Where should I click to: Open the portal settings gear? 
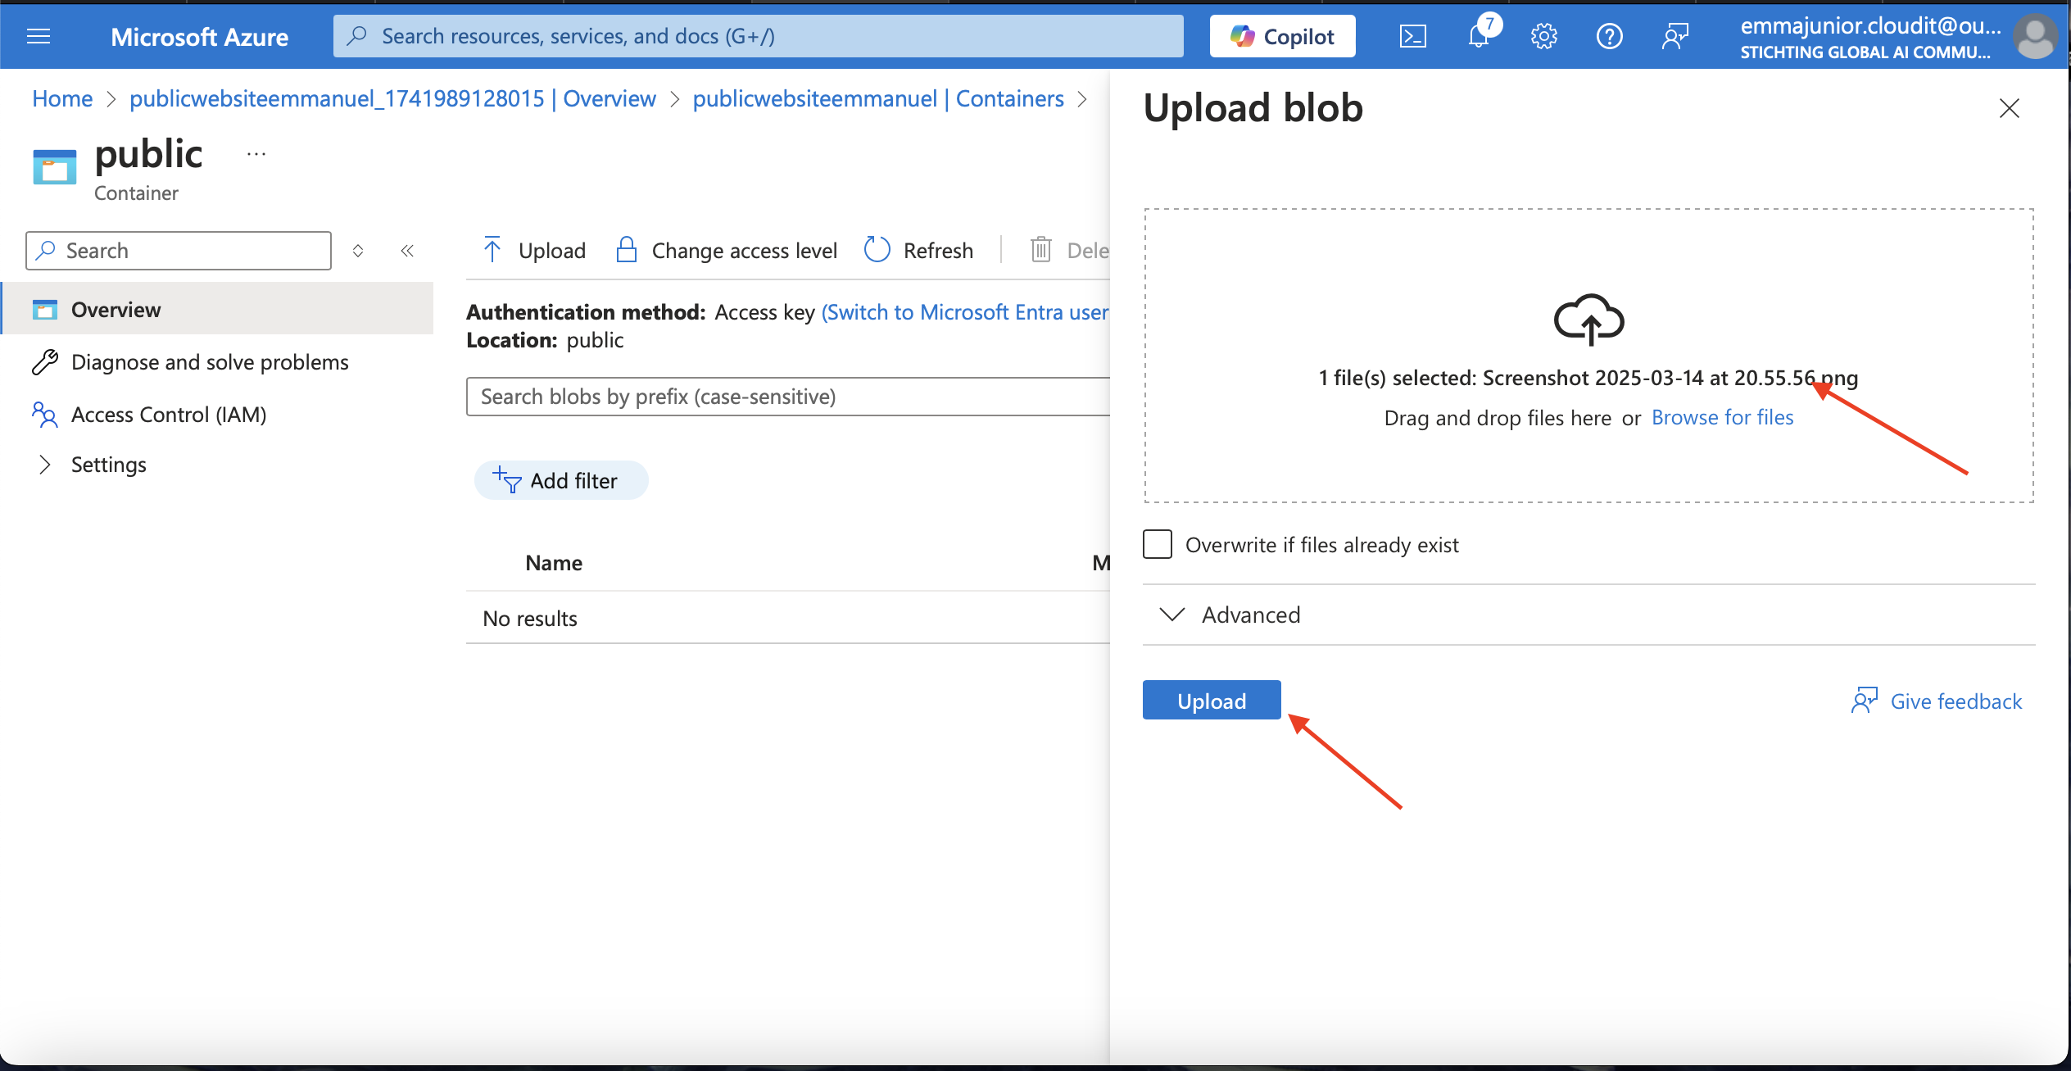[1543, 36]
